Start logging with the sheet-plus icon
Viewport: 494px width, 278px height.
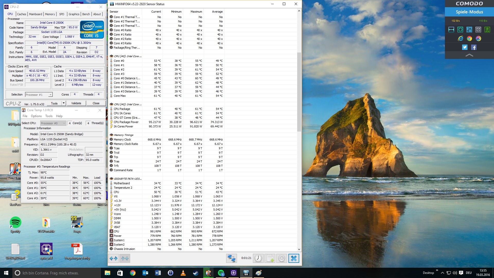tap(270, 258)
